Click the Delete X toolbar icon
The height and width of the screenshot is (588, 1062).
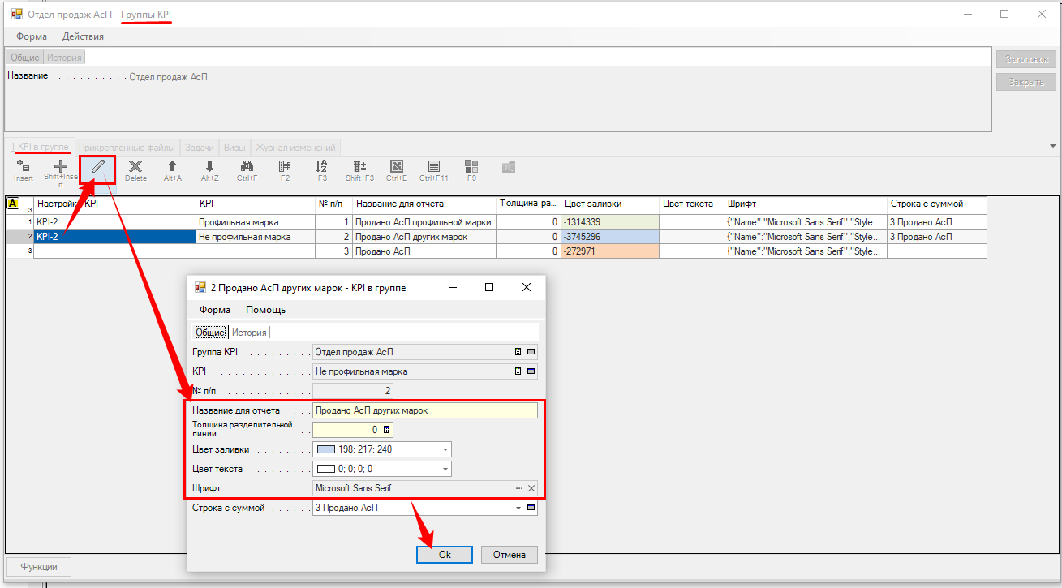tap(135, 166)
